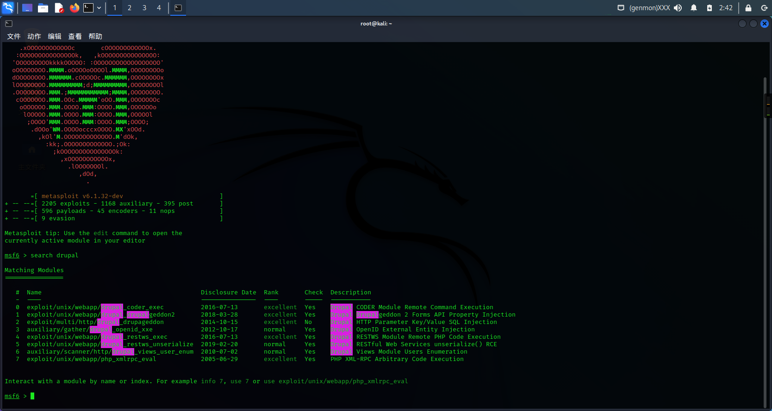Open the terminal emulator launcher icon
This screenshot has height=411, width=772.
point(88,8)
